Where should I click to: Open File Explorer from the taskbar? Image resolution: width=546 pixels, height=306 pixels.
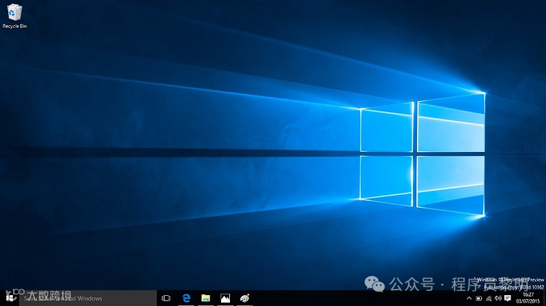(x=206, y=299)
